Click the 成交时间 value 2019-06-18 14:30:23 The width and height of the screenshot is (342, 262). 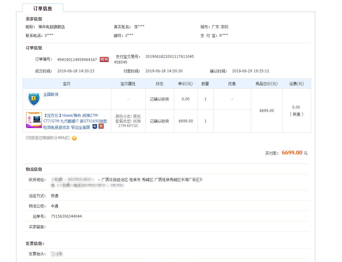76,71
